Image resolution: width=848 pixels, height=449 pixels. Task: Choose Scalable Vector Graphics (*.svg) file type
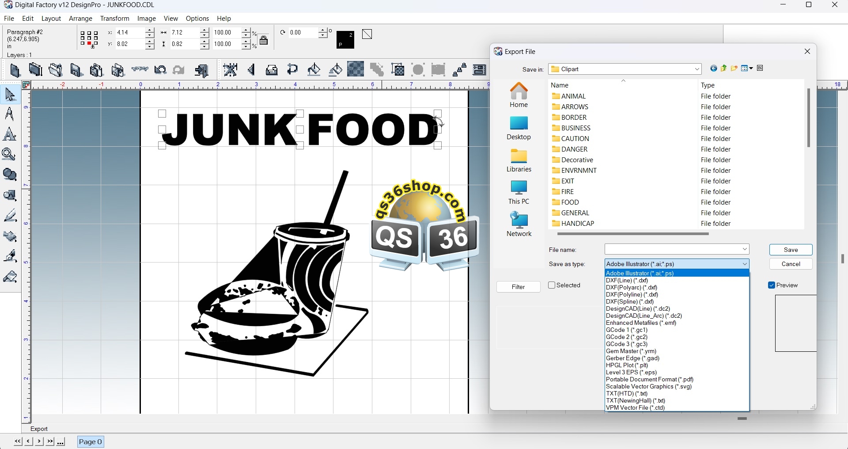[649, 387]
